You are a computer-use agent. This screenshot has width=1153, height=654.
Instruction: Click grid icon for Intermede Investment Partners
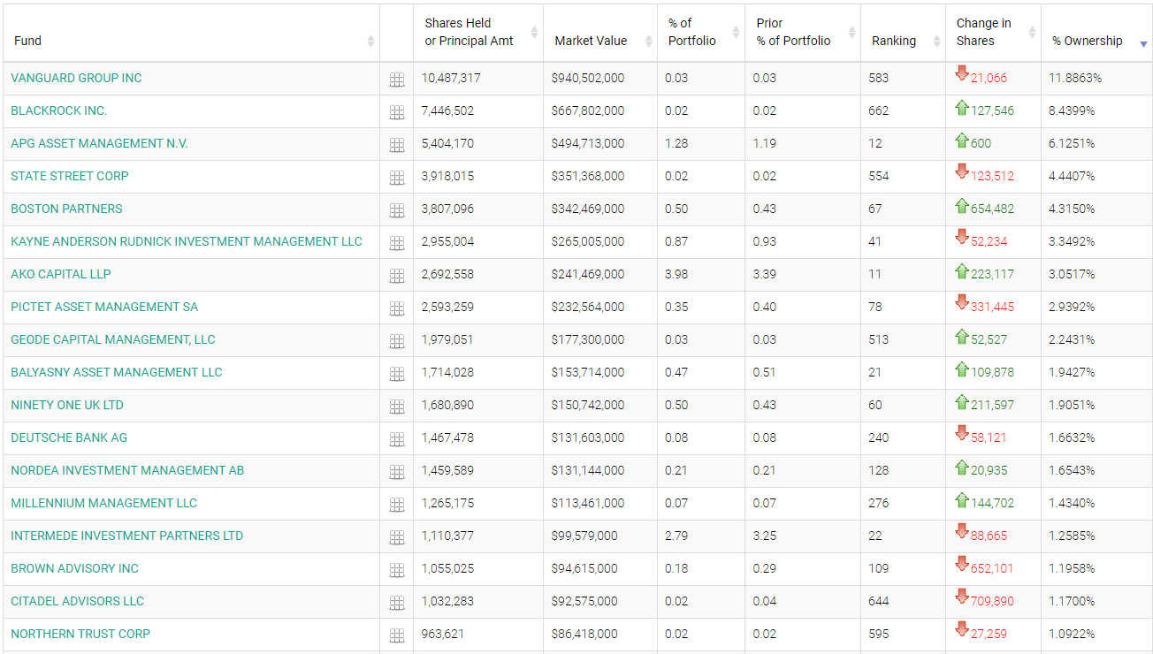tap(397, 538)
